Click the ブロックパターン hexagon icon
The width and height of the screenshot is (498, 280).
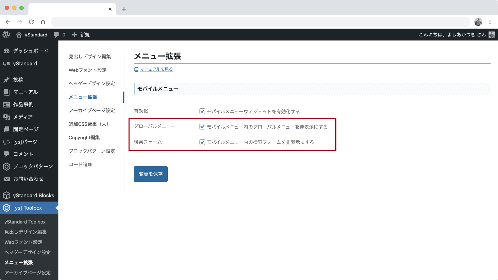[7, 166]
